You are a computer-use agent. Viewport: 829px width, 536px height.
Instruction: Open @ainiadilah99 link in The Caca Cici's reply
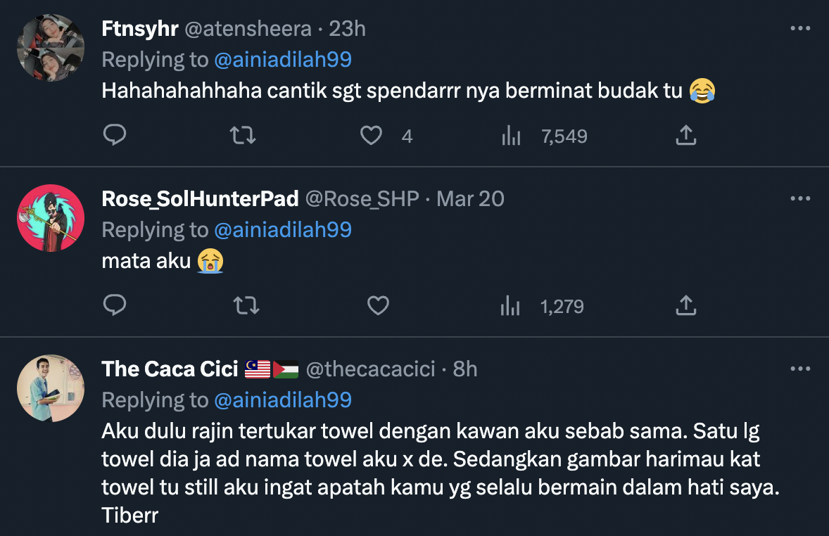point(282,400)
